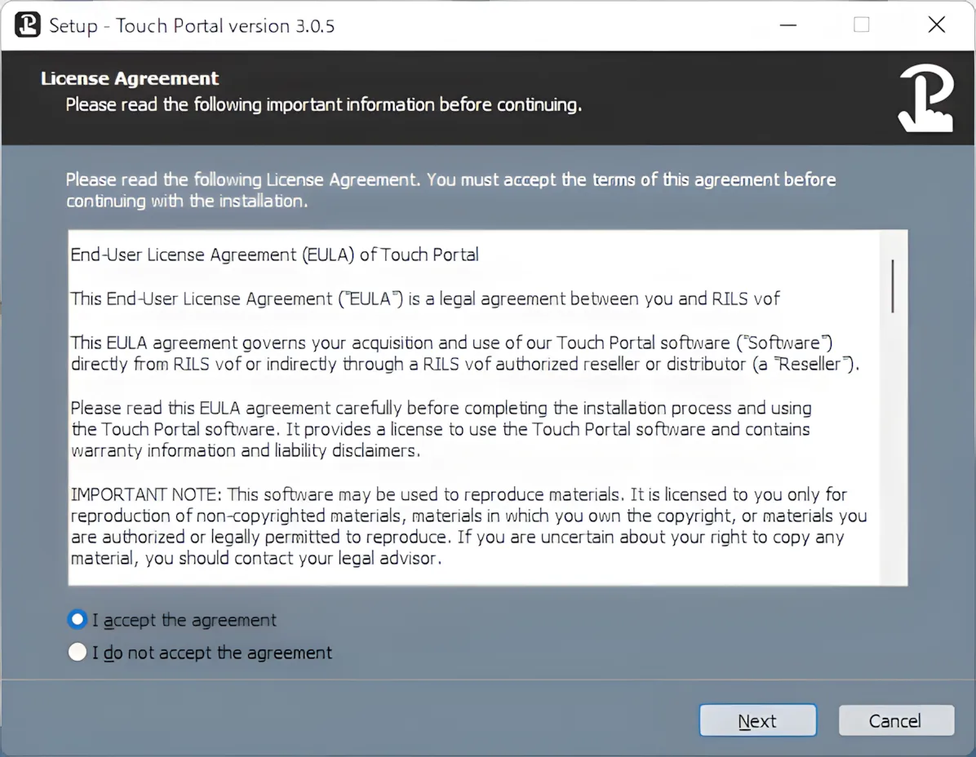The height and width of the screenshot is (757, 976).
Task: Select "I accept the agreement" radio button
Action: click(x=78, y=620)
